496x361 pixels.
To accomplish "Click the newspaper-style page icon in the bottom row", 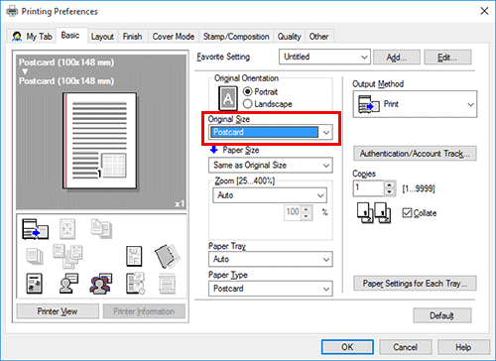I will tap(35, 284).
